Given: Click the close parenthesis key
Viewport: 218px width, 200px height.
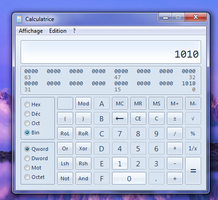Looking at the screenshot, I should (x=83, y=119).
